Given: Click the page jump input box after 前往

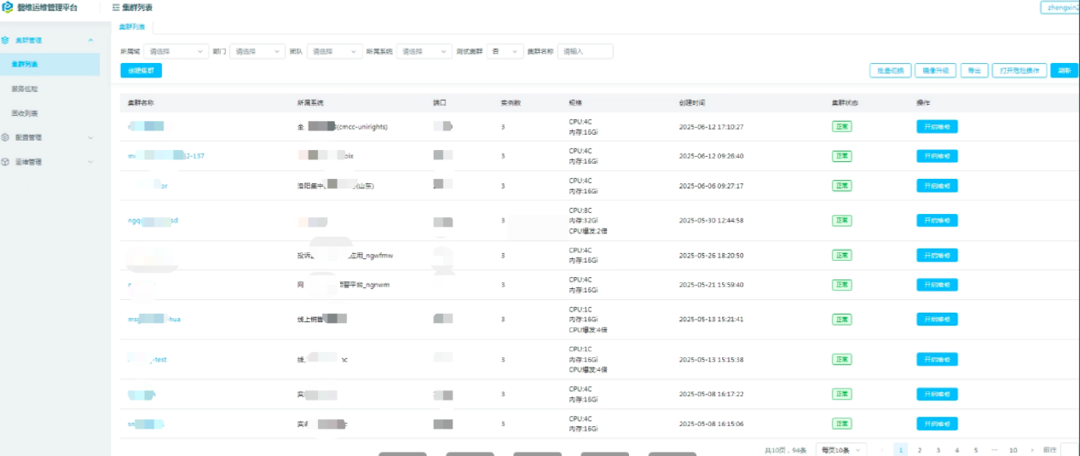Looking at the screenshot, I should click(1070, 449).
